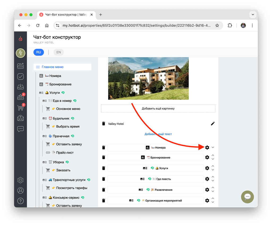Edit the Valley Hotel text
Screen dimensions: 272x226
coord(213,123)
